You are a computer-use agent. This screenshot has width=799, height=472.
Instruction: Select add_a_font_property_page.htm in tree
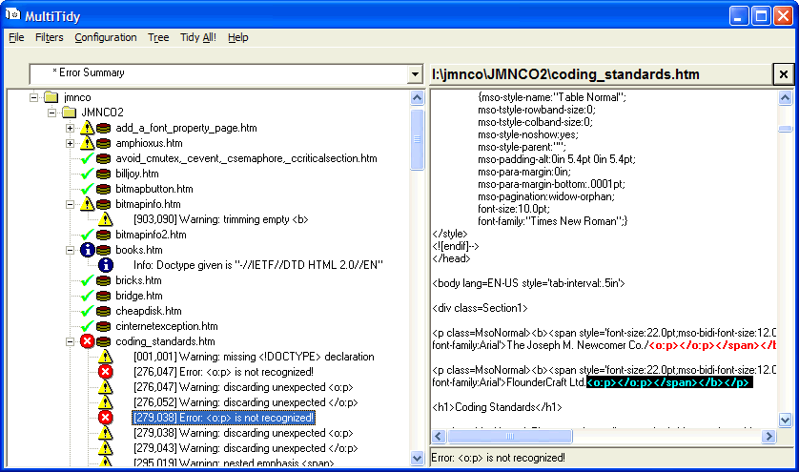(186, 128)
